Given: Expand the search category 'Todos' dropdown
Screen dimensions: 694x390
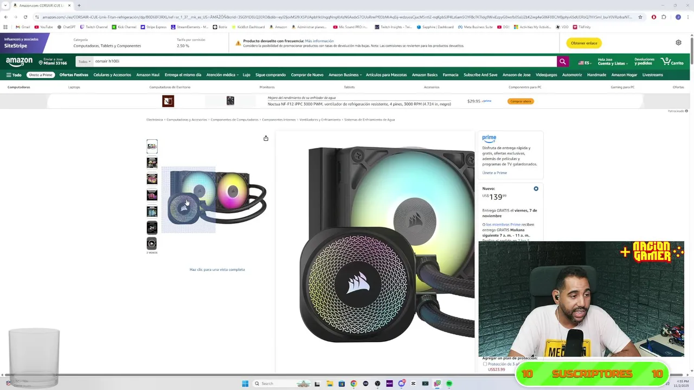Looking at the screenshot, I should (84, 62).
